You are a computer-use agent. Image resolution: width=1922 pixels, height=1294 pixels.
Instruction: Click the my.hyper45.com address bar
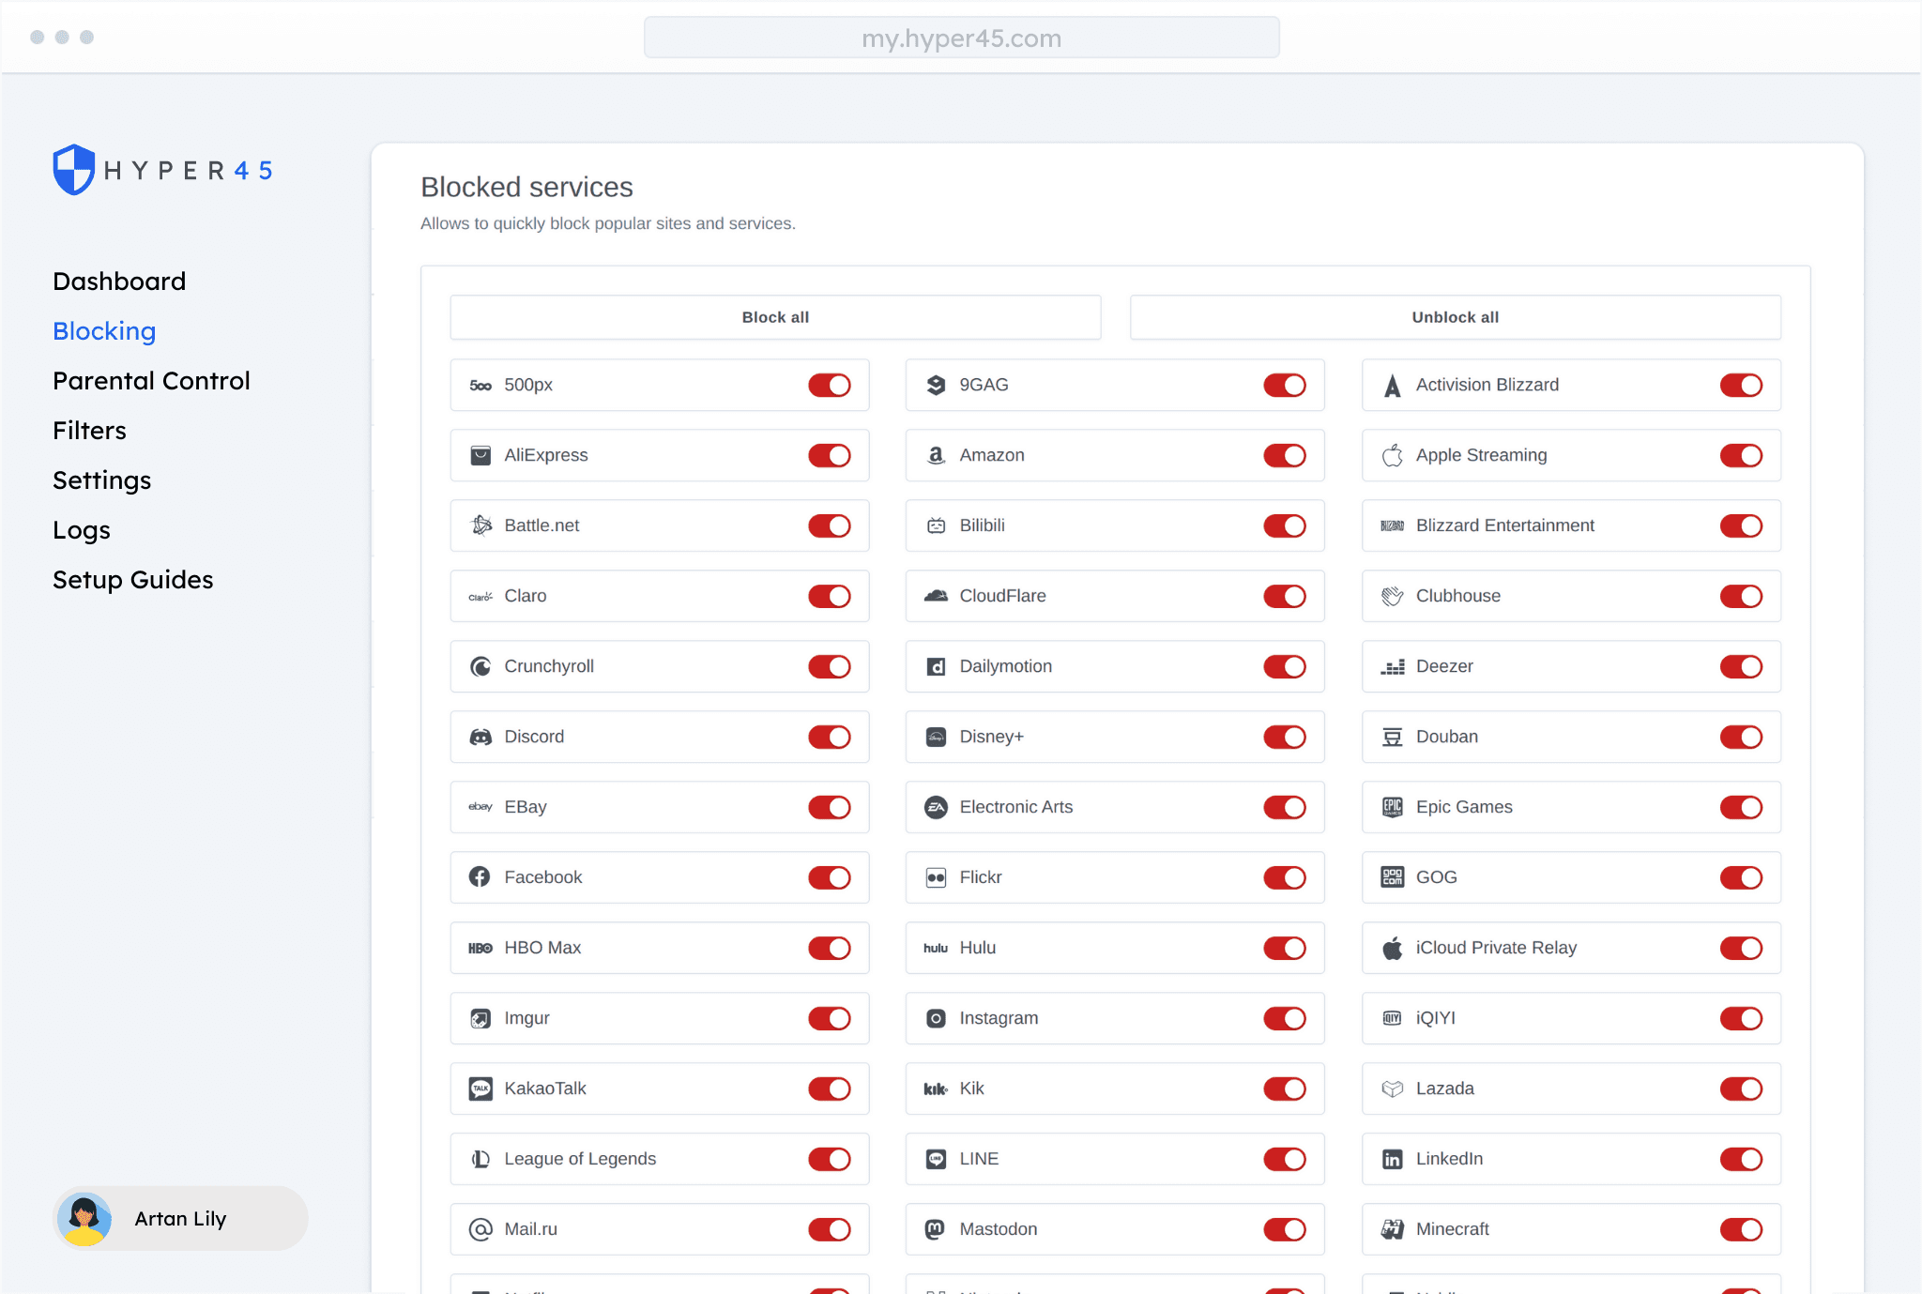coord(961,38)
